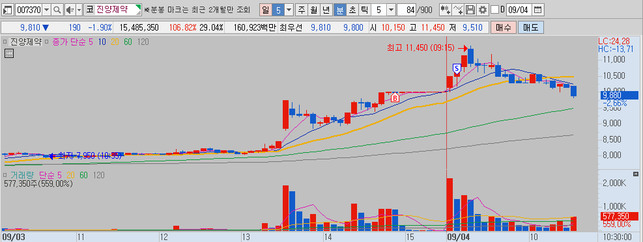Click the 매수 buy button

tap(503, 27)
